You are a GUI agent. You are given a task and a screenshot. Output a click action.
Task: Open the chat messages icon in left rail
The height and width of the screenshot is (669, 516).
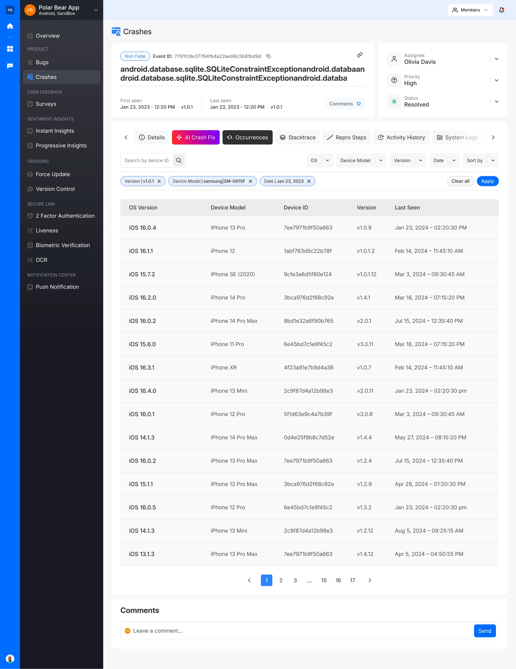pos(10,66)
